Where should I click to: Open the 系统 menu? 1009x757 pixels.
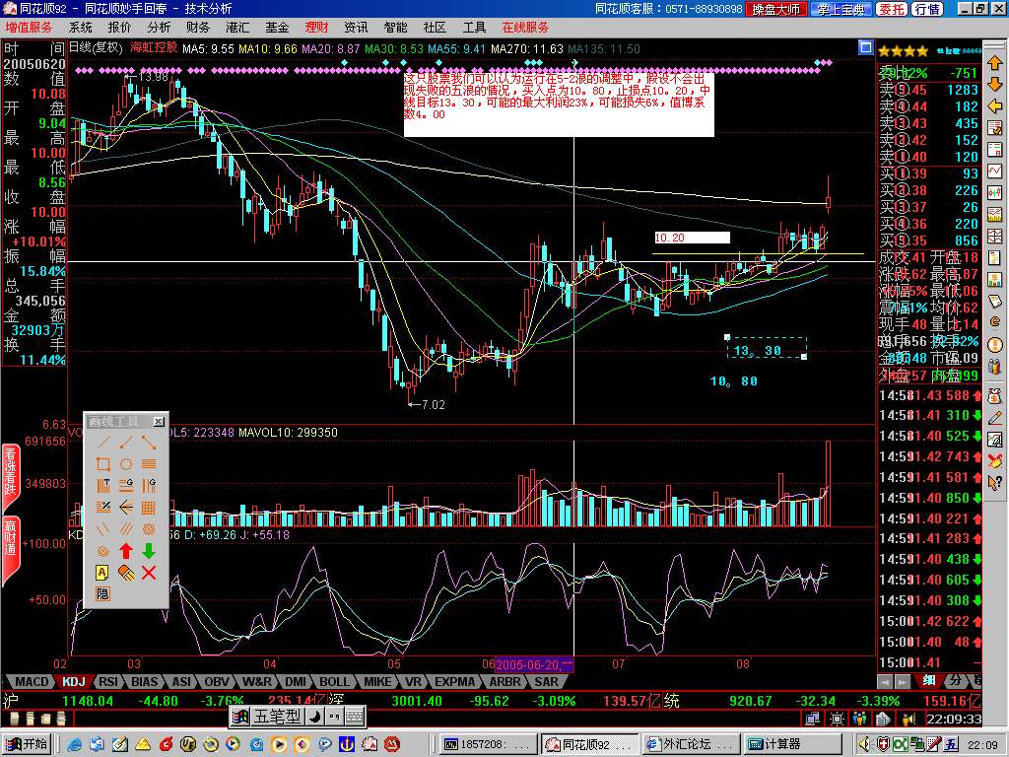click(x=81, y=28)
